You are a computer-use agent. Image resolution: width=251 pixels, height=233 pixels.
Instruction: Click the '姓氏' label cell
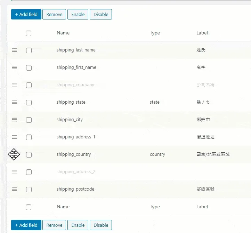coord(201,50)
